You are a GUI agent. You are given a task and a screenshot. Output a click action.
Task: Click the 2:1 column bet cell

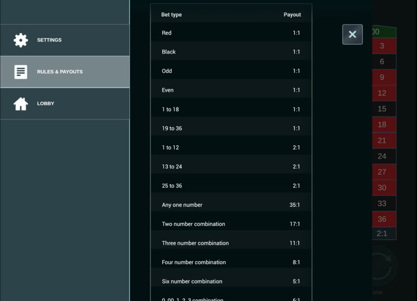(384, 233)
